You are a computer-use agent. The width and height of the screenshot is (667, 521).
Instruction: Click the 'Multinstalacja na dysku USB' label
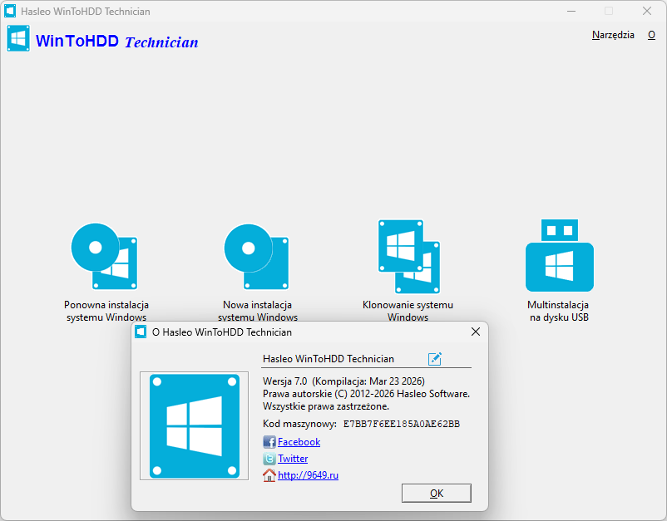[559, 311]
